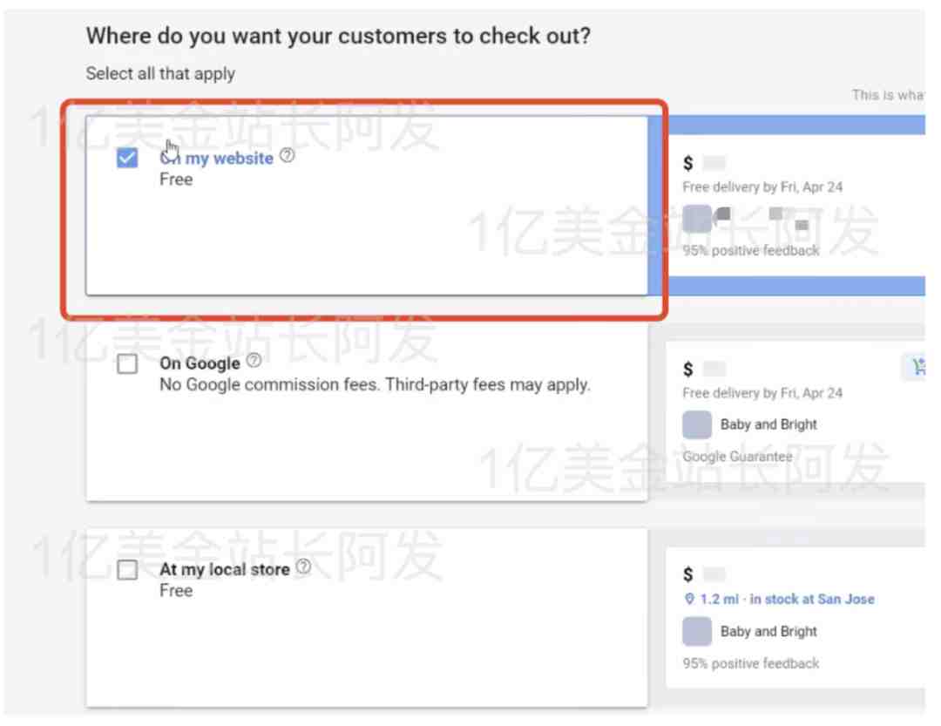941x726 pixels.
Task: Click the Baby and Bright name in local preview
Action: [768, 631]
